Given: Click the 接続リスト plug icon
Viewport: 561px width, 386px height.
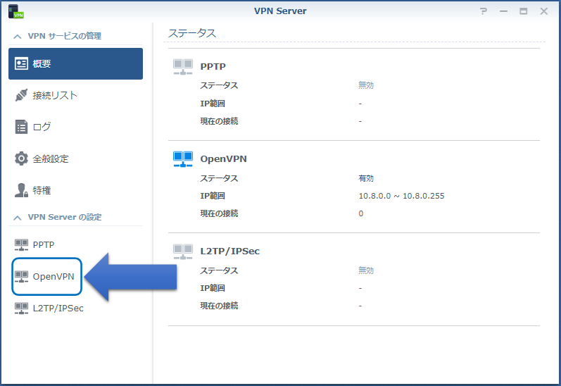Looking at the screenshot, I should click(x=21, y=95).
